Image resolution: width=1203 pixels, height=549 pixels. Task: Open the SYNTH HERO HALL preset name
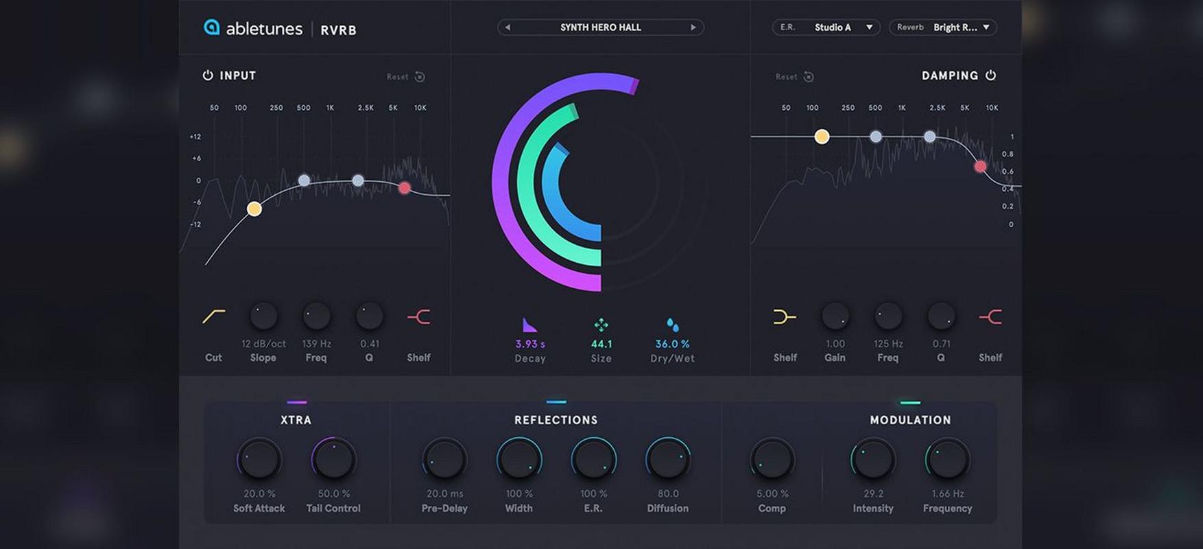click(x=601, y=27)
